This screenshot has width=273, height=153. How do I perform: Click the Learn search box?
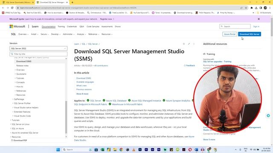point(235,26)
